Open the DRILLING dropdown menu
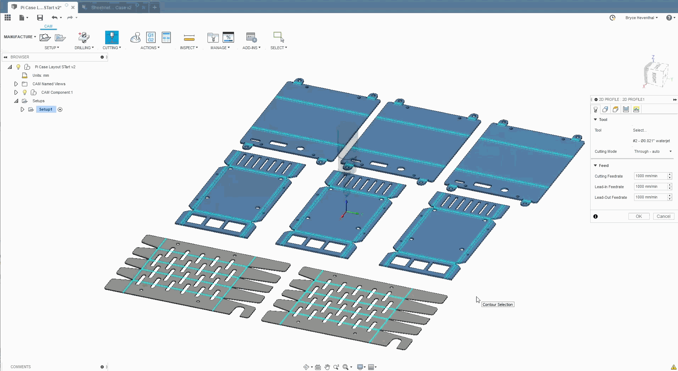Viewport: 678px width, 371px height. pyautogui.click(x=84, y=48)
